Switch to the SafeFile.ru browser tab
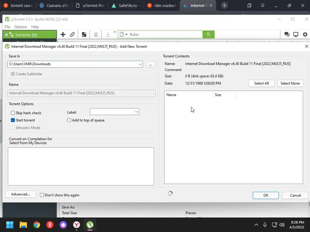Image resolution: width=310 pixels, height=232 pixels. [x=126, y=5]
